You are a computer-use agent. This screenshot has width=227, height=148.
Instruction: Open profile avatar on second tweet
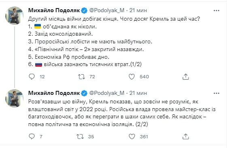[x=14, y=98]
